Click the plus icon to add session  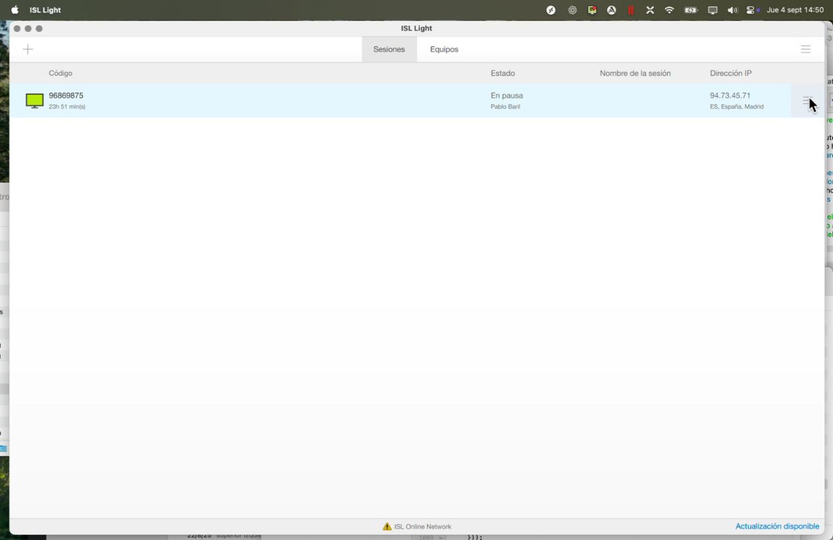28,49
